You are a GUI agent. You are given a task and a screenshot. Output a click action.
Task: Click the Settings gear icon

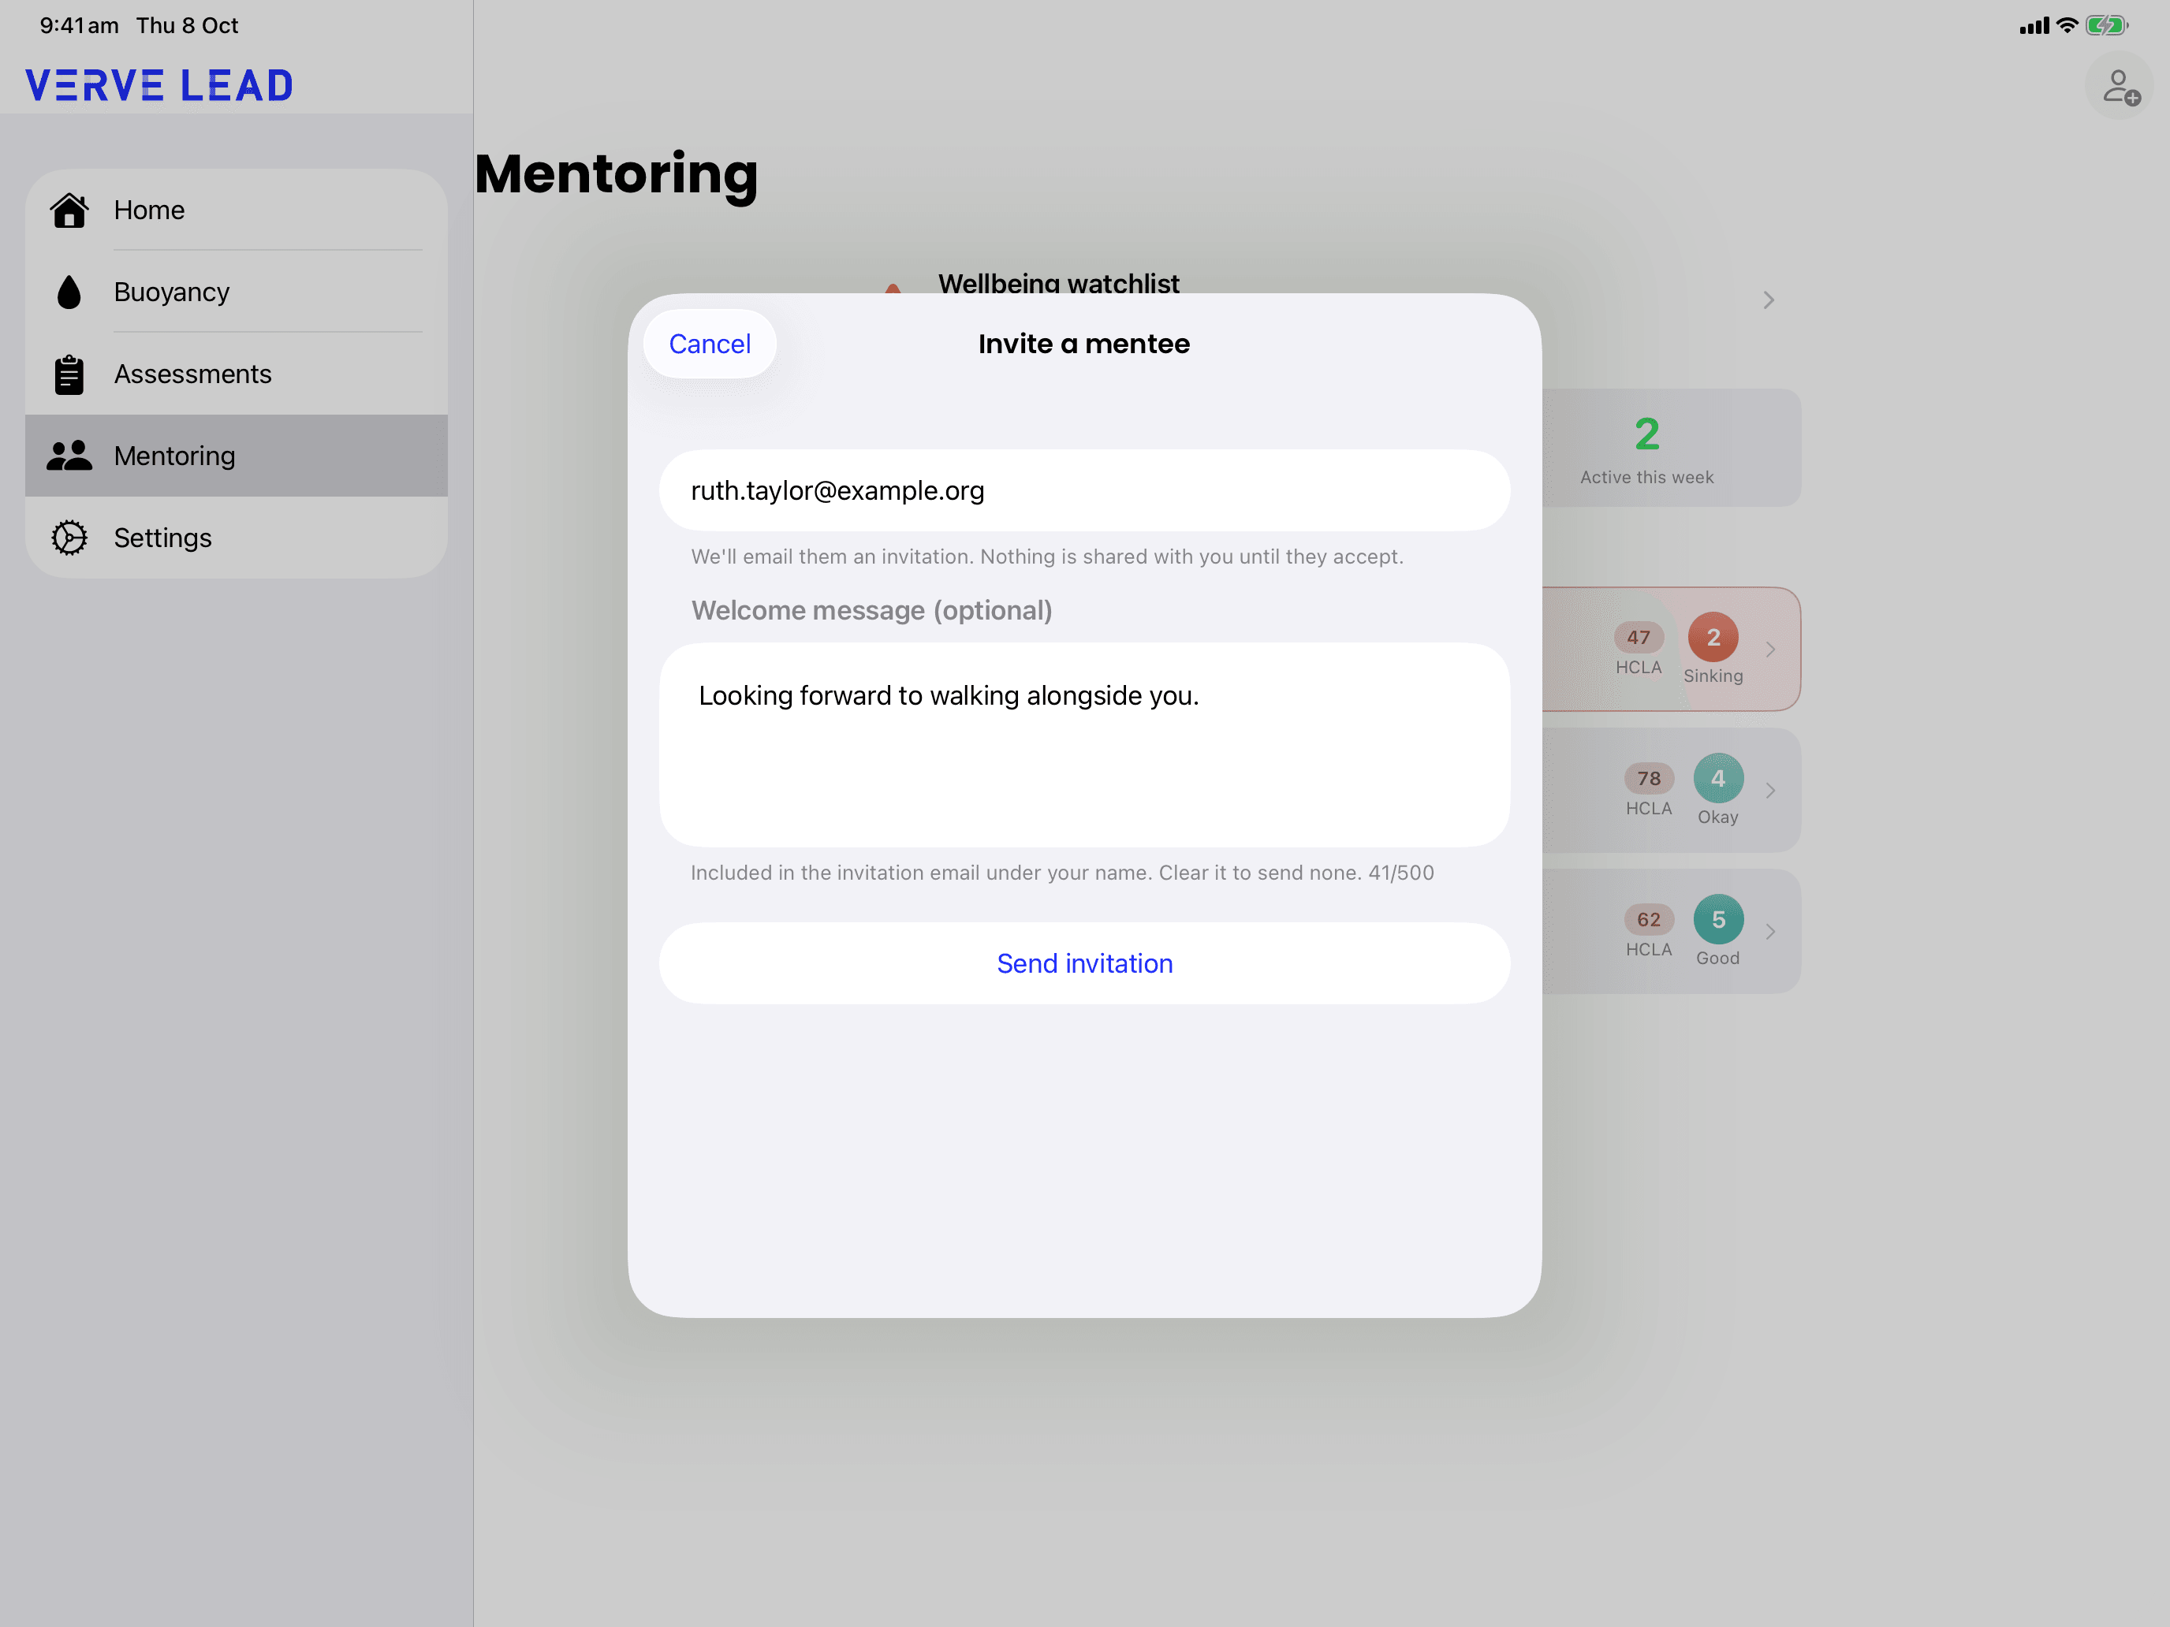pos(69,538)
